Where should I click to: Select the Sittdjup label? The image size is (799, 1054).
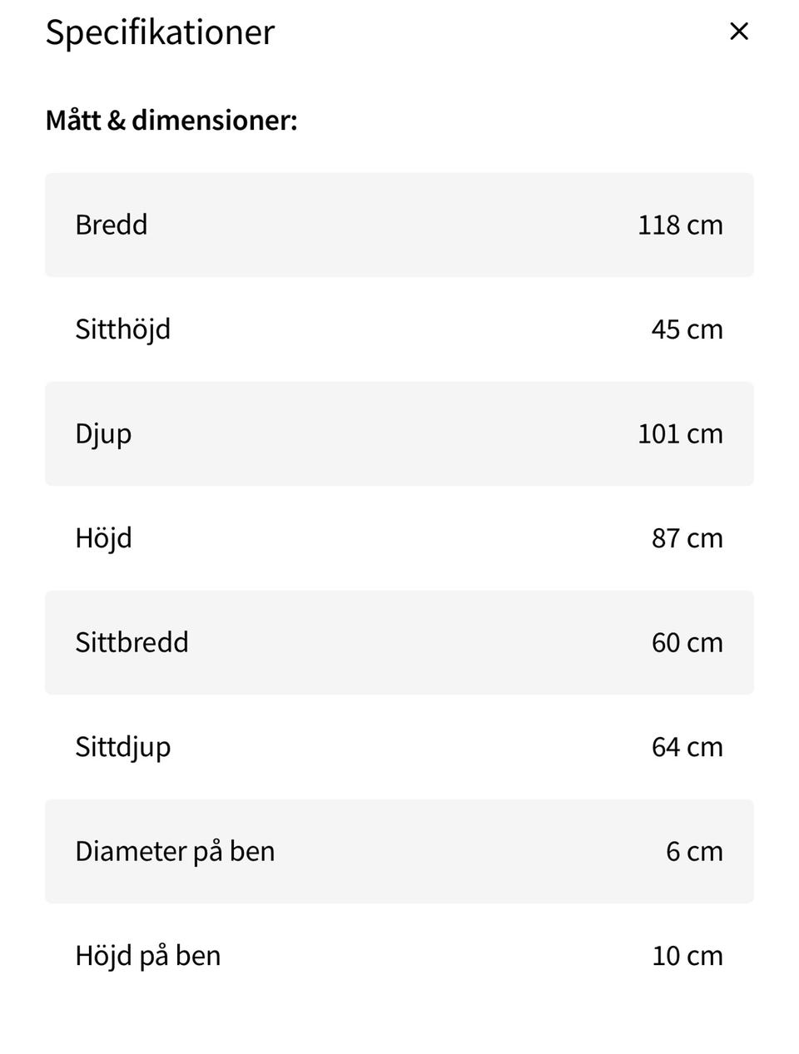pos(123,747)
